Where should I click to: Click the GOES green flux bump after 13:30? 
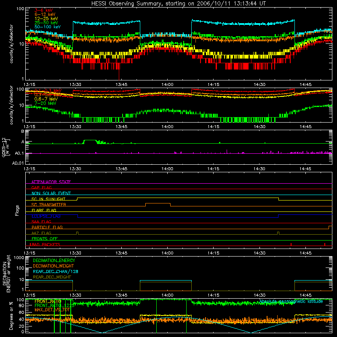point(90,140)
